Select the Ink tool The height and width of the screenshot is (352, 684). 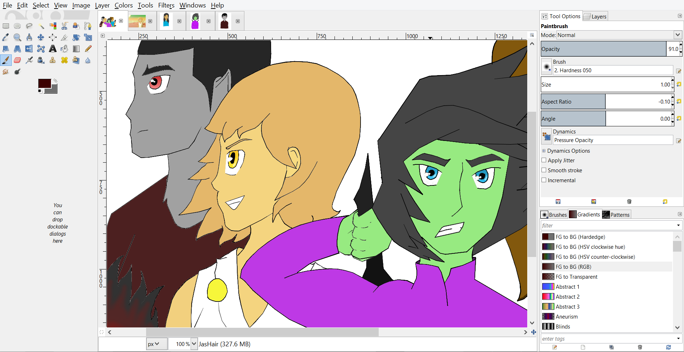pos(41,60)
